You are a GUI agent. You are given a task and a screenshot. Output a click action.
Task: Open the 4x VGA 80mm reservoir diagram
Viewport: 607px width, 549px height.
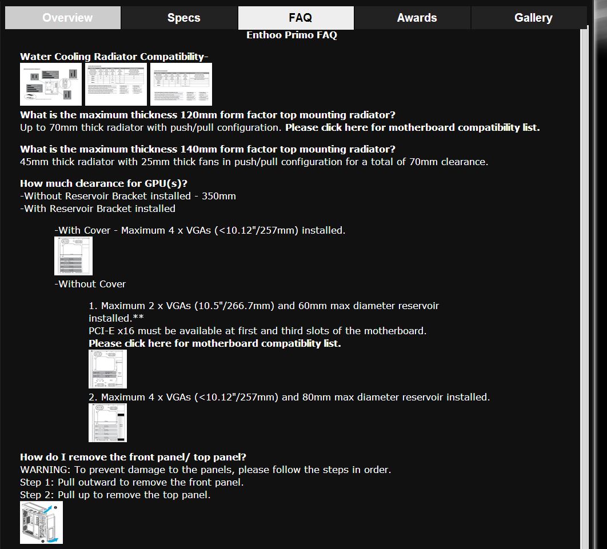pos(107,422)
